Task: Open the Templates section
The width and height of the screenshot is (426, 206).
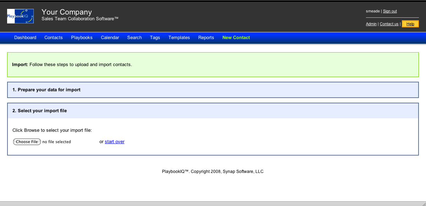Action: [x=179, y=38]
